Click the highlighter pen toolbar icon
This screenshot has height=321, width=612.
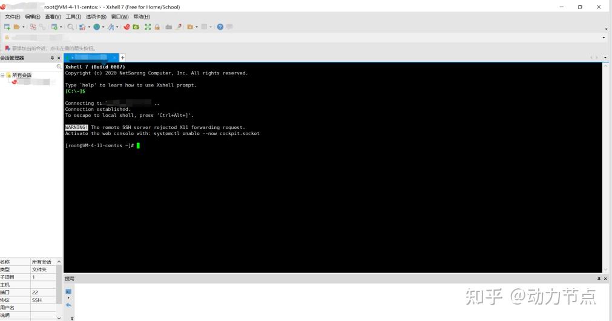click(x=179, y=27)
